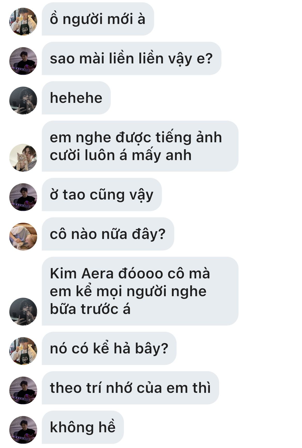Select the 'ồ người mới à' message bubble

[x=98, y=19]
